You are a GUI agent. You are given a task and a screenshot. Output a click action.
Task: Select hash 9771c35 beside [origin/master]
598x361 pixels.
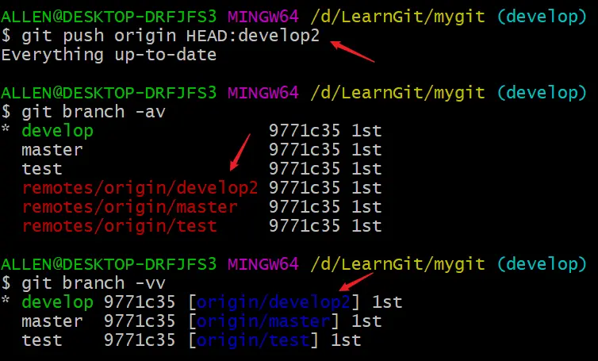click(x=140, y=321)
